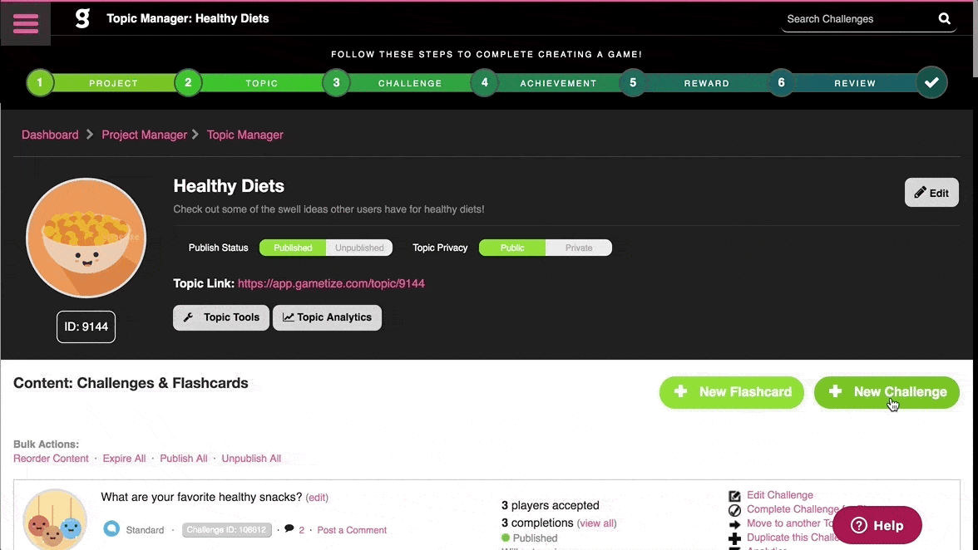This screenshot has height=550, width=978.
Task: Set Publish Status to Unpublished
Action: click(359, 248)
